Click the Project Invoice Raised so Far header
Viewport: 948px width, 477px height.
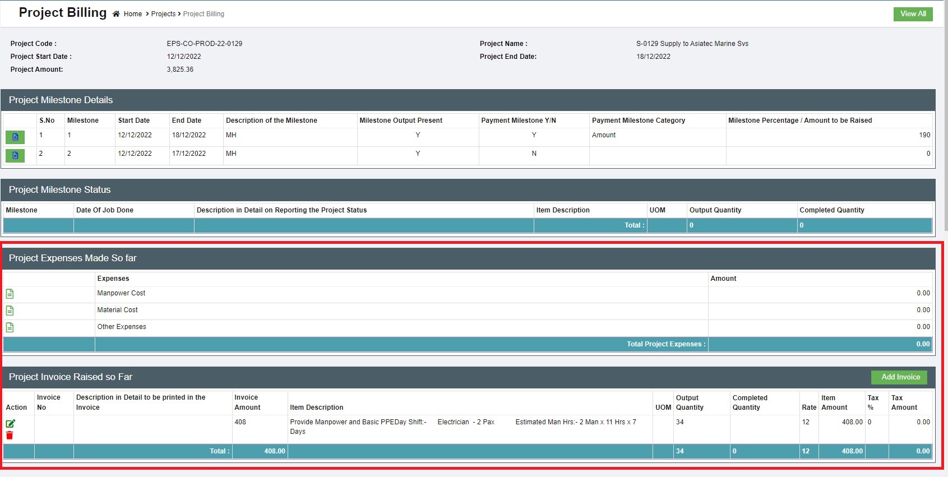70,377
